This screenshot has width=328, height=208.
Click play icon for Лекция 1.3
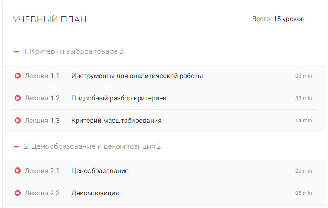18,121
